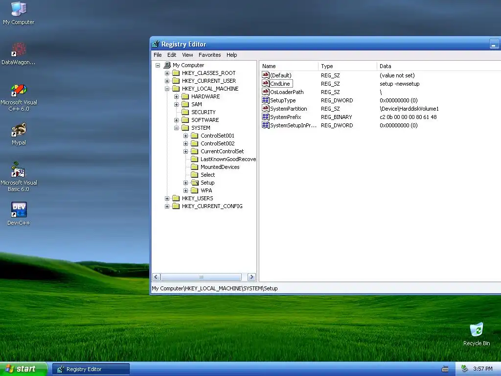The image size is (501, 376).
Task: Collapse the My Computer root node
Action: [x=158, y=65]
